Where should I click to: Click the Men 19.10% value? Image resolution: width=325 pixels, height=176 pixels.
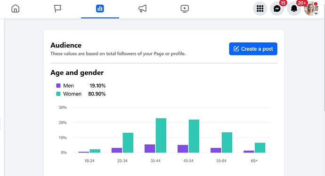tap(97, 86)
